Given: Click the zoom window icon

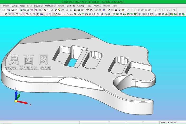Looking at the screenshot, I should click(25, 10).
